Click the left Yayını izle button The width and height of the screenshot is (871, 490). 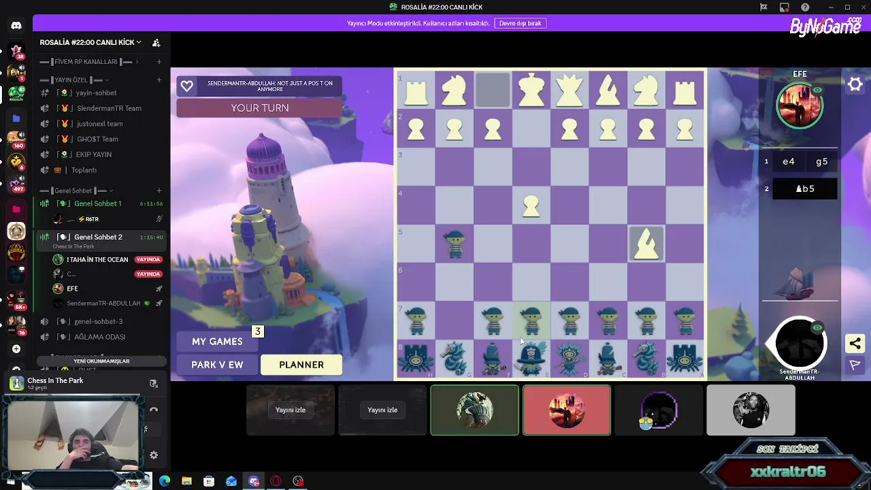(x=291, y=410)
